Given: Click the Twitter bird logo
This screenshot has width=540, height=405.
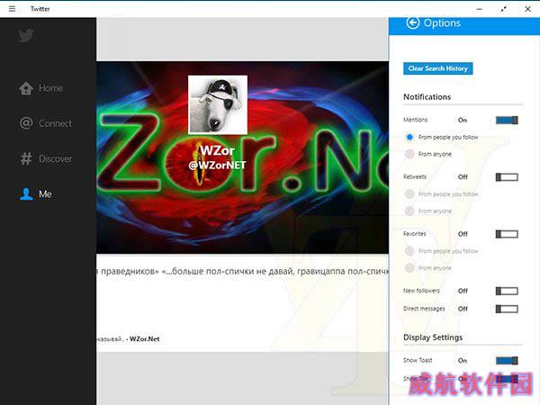Looking at the screenshot, I should (26, 35).
